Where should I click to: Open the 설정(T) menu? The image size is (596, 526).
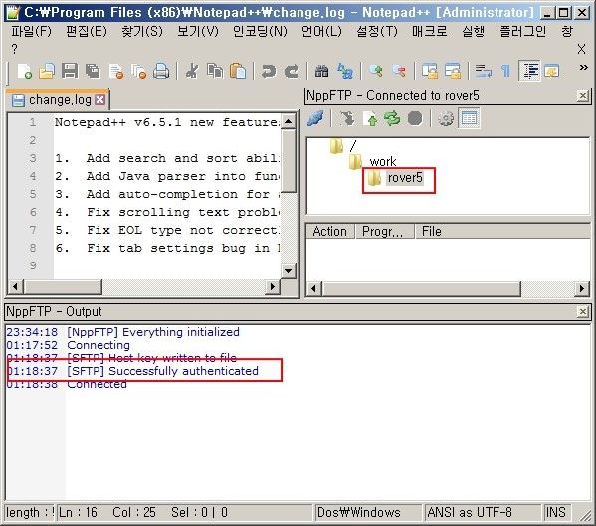377,31
